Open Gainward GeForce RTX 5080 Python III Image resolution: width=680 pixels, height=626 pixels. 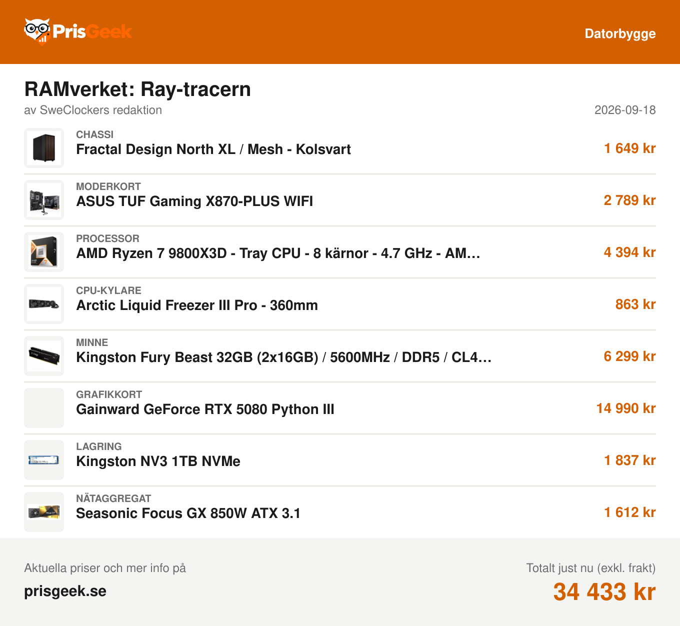click(x=205, y=409)
